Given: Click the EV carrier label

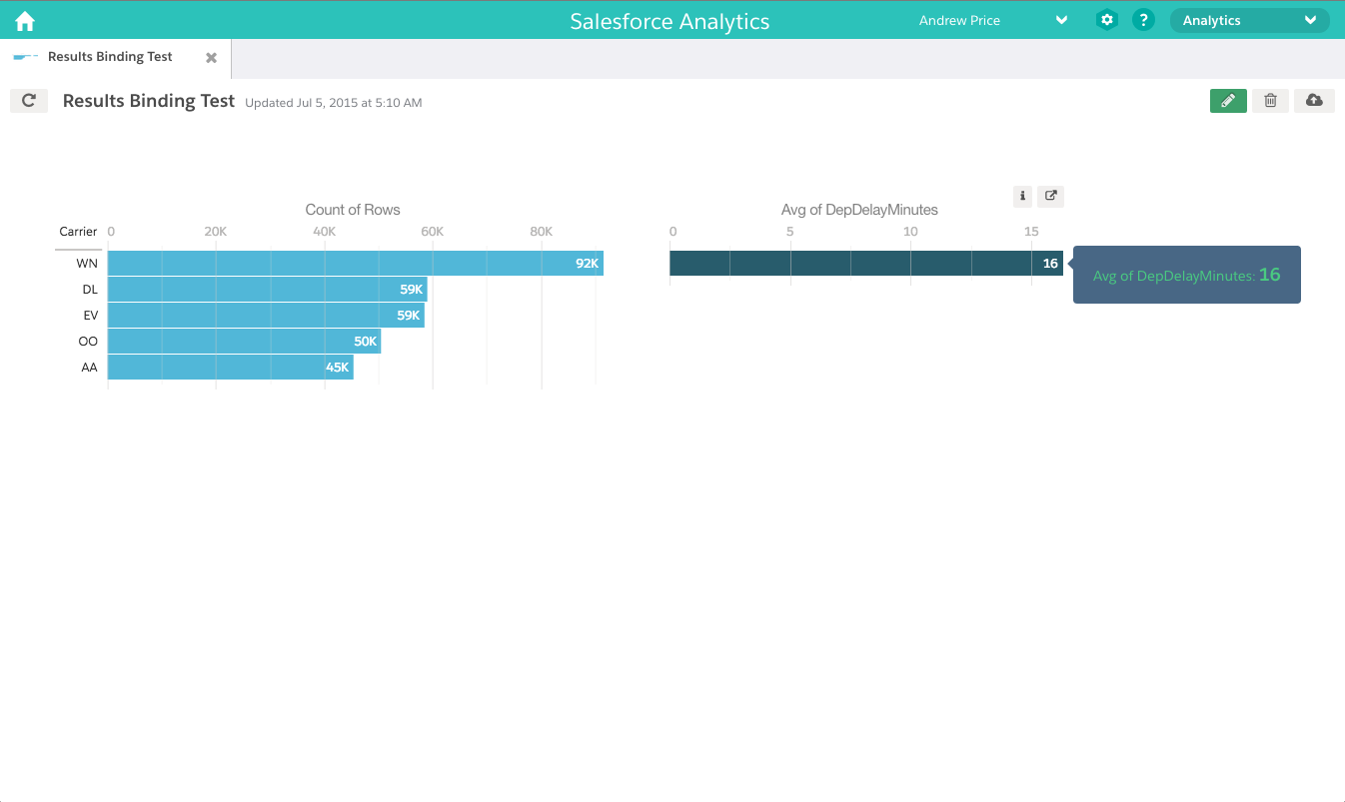Looking at the screenshot, I should tap(89, 316).
